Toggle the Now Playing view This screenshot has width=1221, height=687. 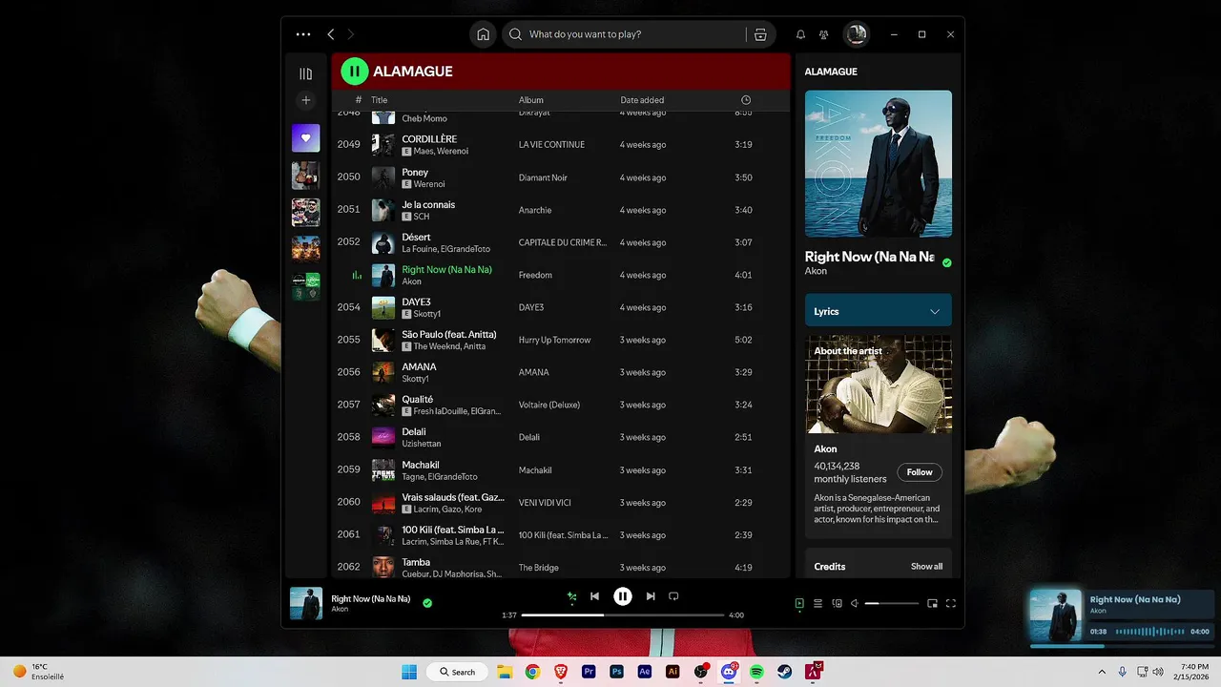pyautogui.click(x=799, y=603)
